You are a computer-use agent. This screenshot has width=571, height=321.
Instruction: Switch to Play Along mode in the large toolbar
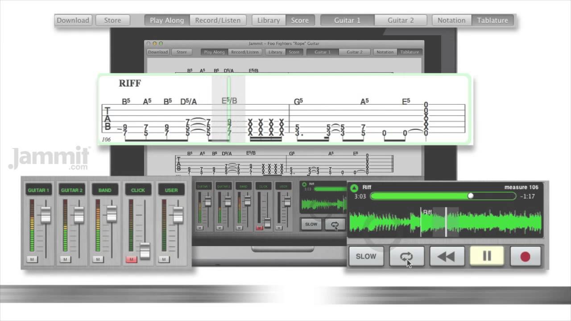pos(167,20)
